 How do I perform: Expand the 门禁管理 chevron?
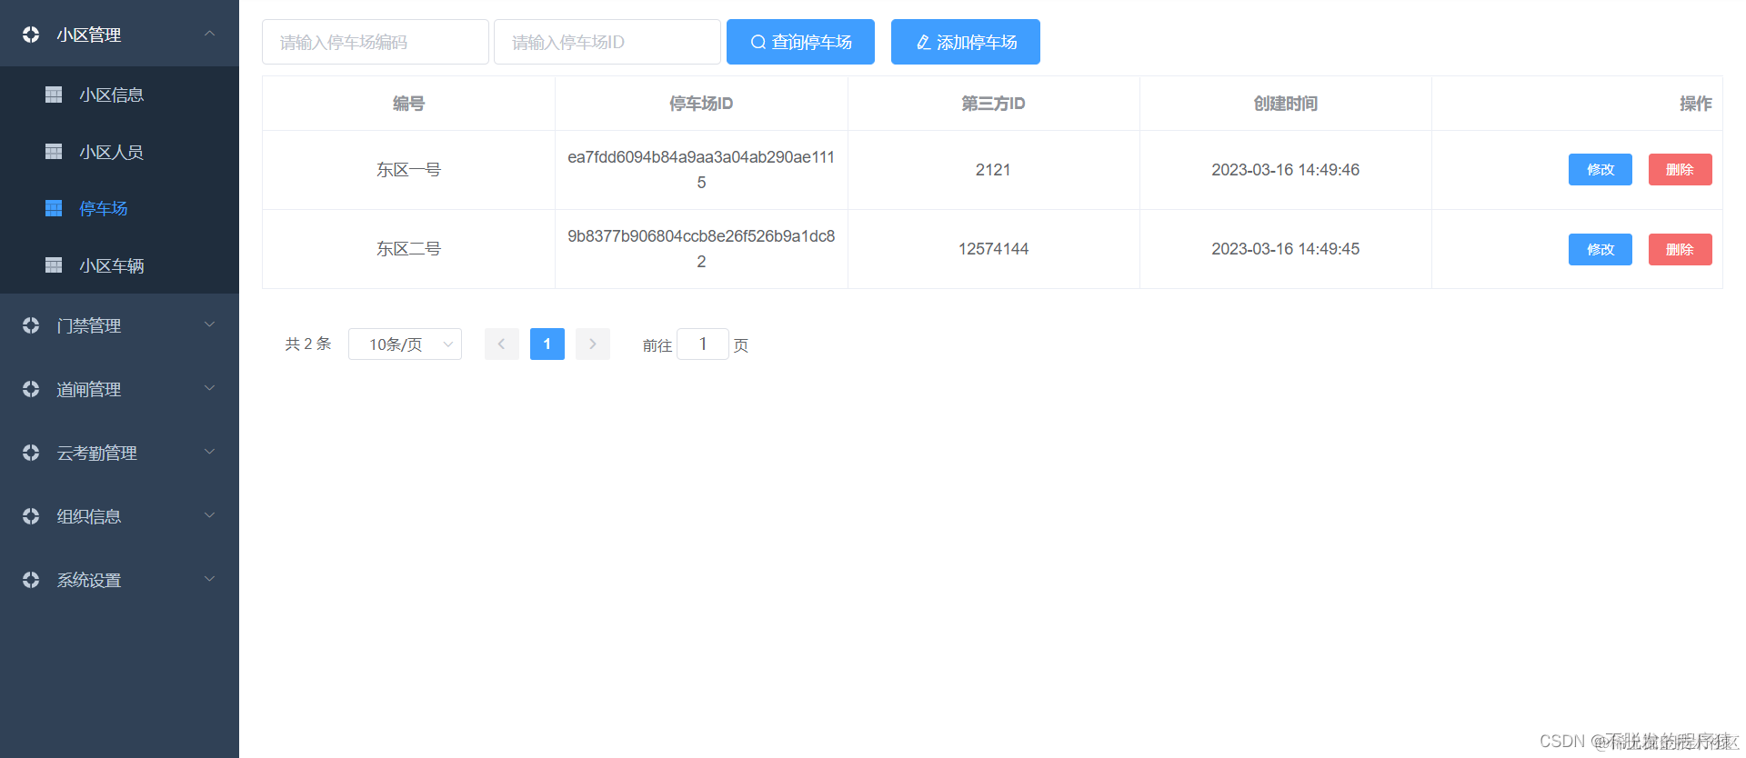(x=209, y=324)
